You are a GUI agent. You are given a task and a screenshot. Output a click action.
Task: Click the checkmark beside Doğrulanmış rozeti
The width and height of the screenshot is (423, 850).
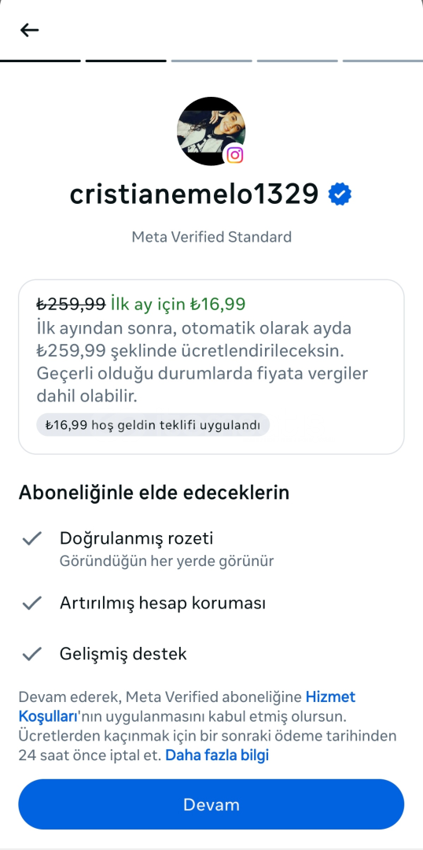pos(32,538)
